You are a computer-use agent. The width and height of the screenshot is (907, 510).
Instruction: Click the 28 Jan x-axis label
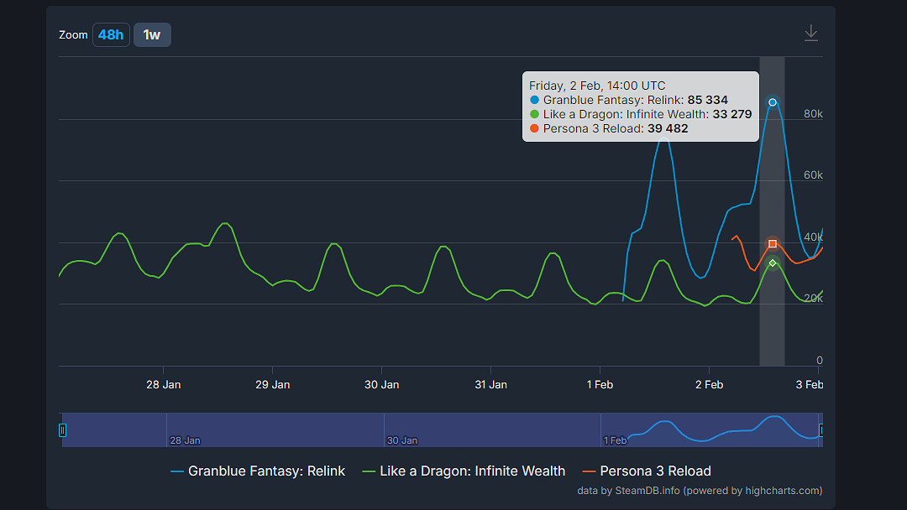pos(163,385)
